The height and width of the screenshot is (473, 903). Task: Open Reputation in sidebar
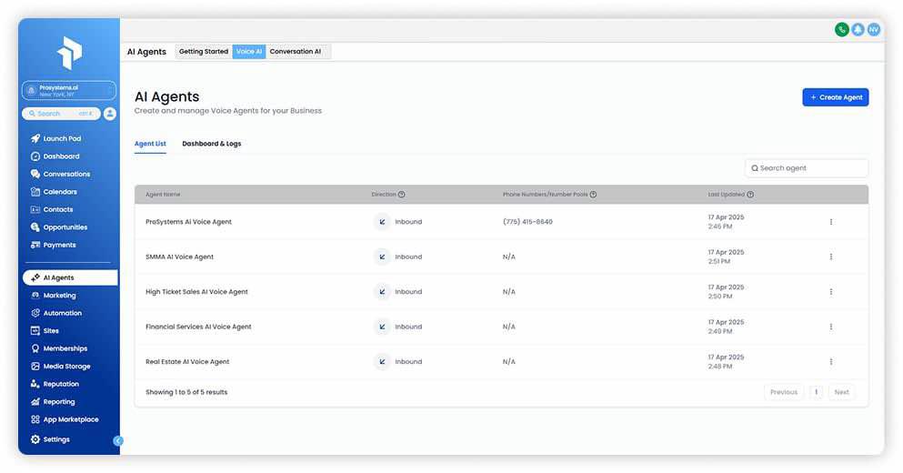[x=55, y=384]
